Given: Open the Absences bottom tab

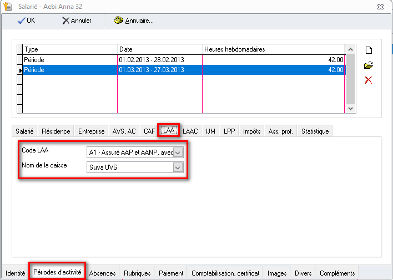Looking at the screenshot, I should [x=103, y=273].
